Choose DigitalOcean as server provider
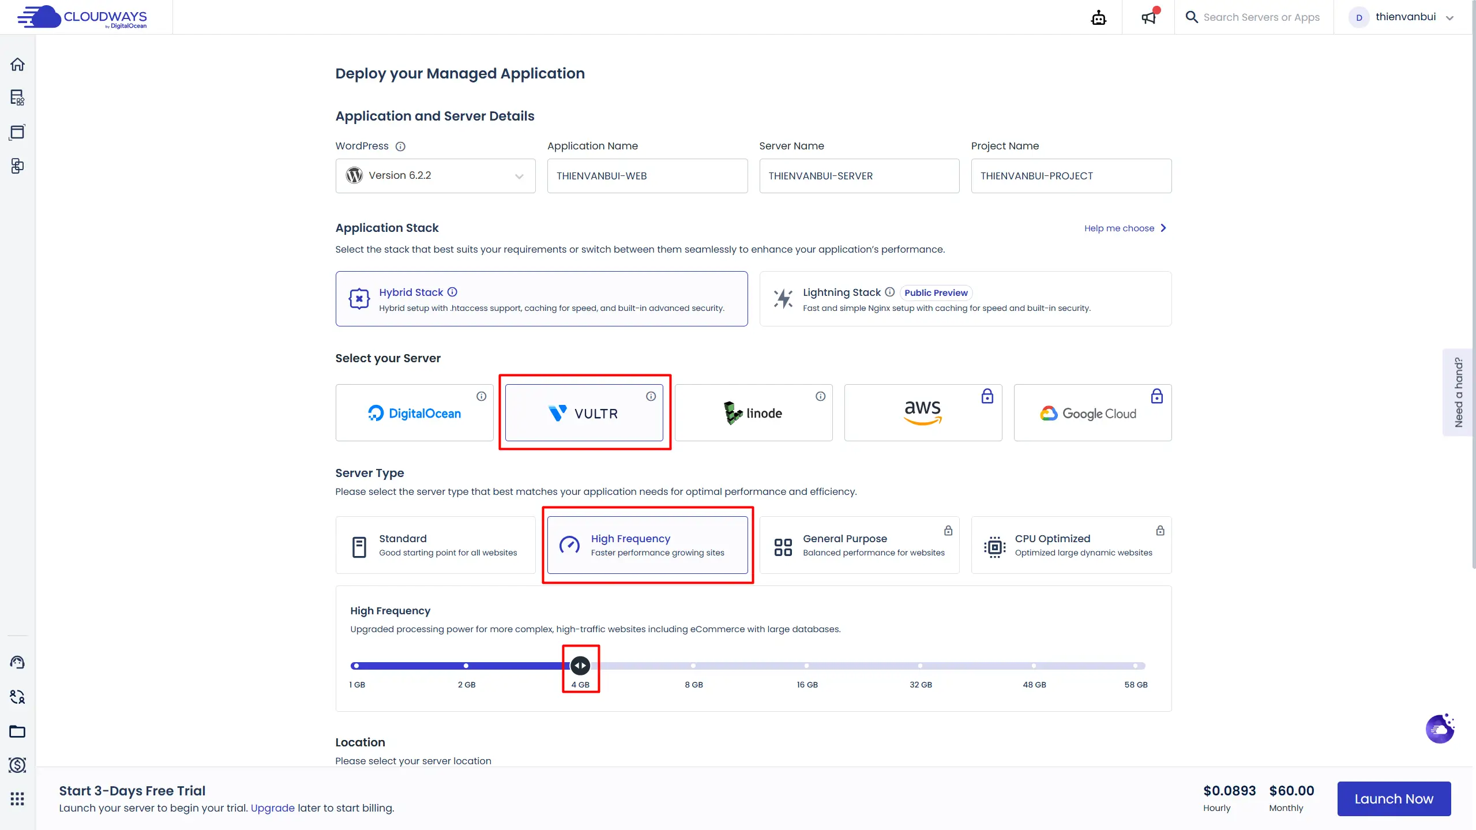Screen dimensions: 1476x830 [x=415, y=413]
